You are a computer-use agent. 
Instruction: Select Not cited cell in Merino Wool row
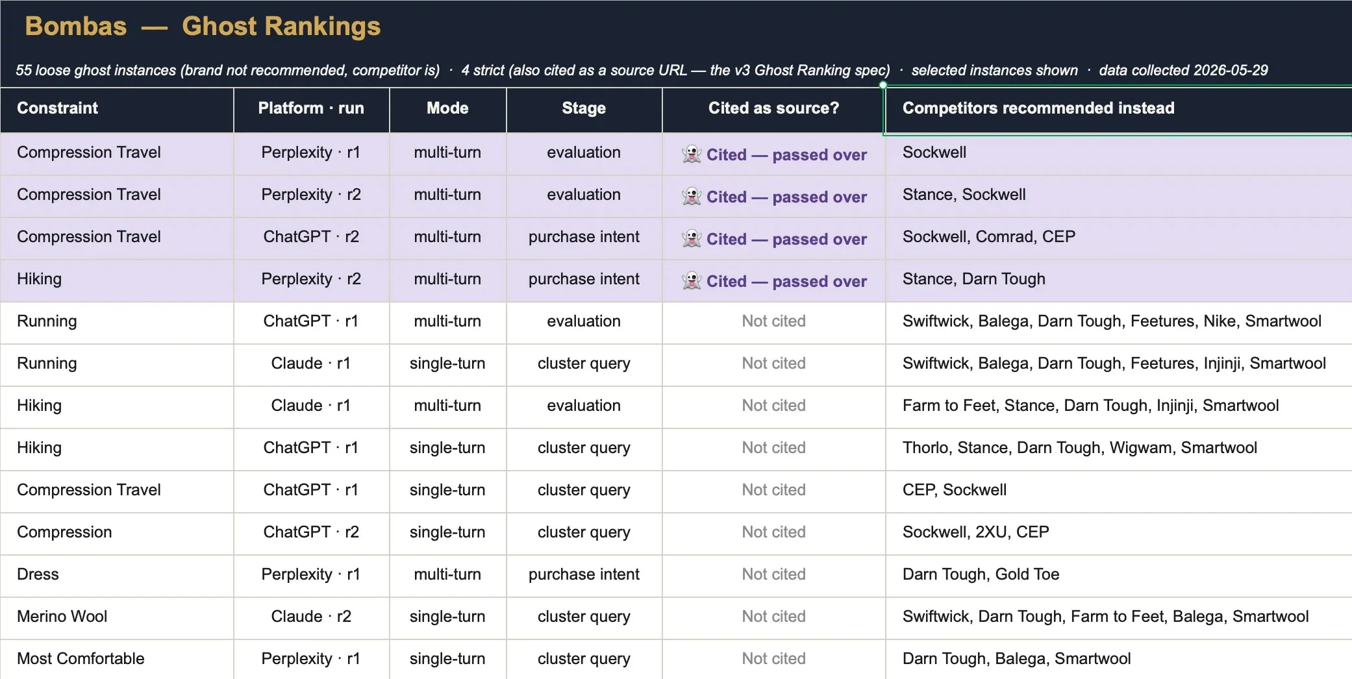click(773, 618)
